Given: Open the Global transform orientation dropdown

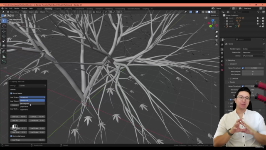Looking at the screenshot, I should (98, 12).
